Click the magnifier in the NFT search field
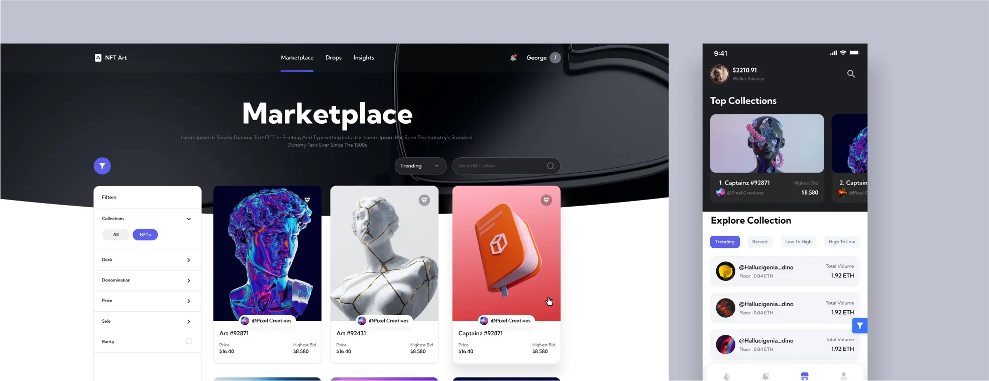The height and width of the screenshot is (381, 989). (x=551, y=166)
